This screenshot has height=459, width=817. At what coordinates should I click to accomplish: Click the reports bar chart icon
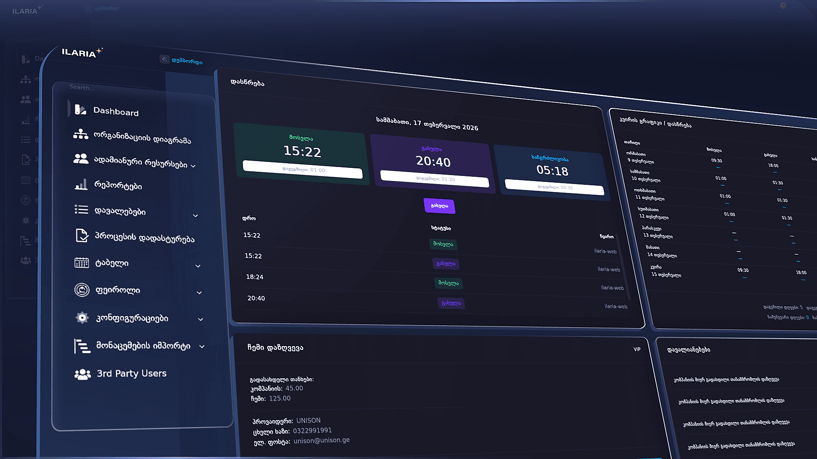coord(81,184)
